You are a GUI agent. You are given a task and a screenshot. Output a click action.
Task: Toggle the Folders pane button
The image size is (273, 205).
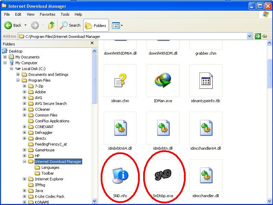click(96, 25)
